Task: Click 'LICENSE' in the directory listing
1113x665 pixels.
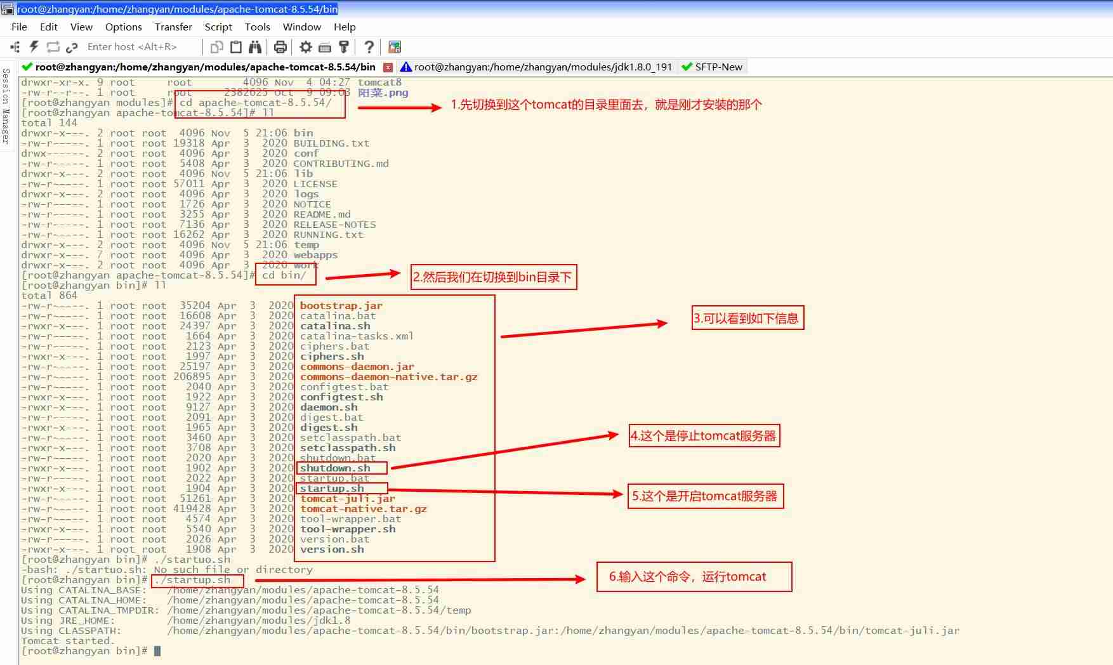Action: tap(315, 184)
